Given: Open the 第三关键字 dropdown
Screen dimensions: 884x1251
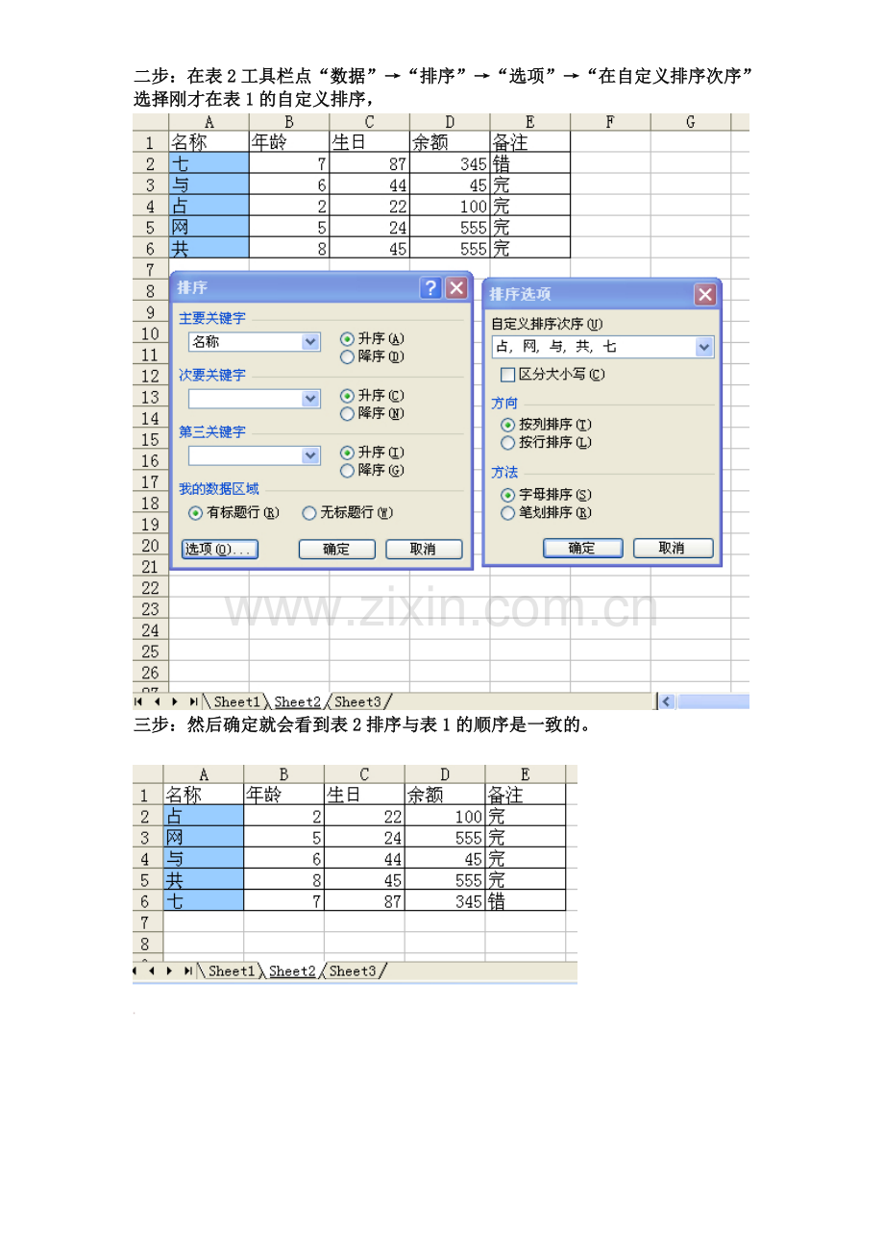Looking at the screenshot, I should (310, 455).
